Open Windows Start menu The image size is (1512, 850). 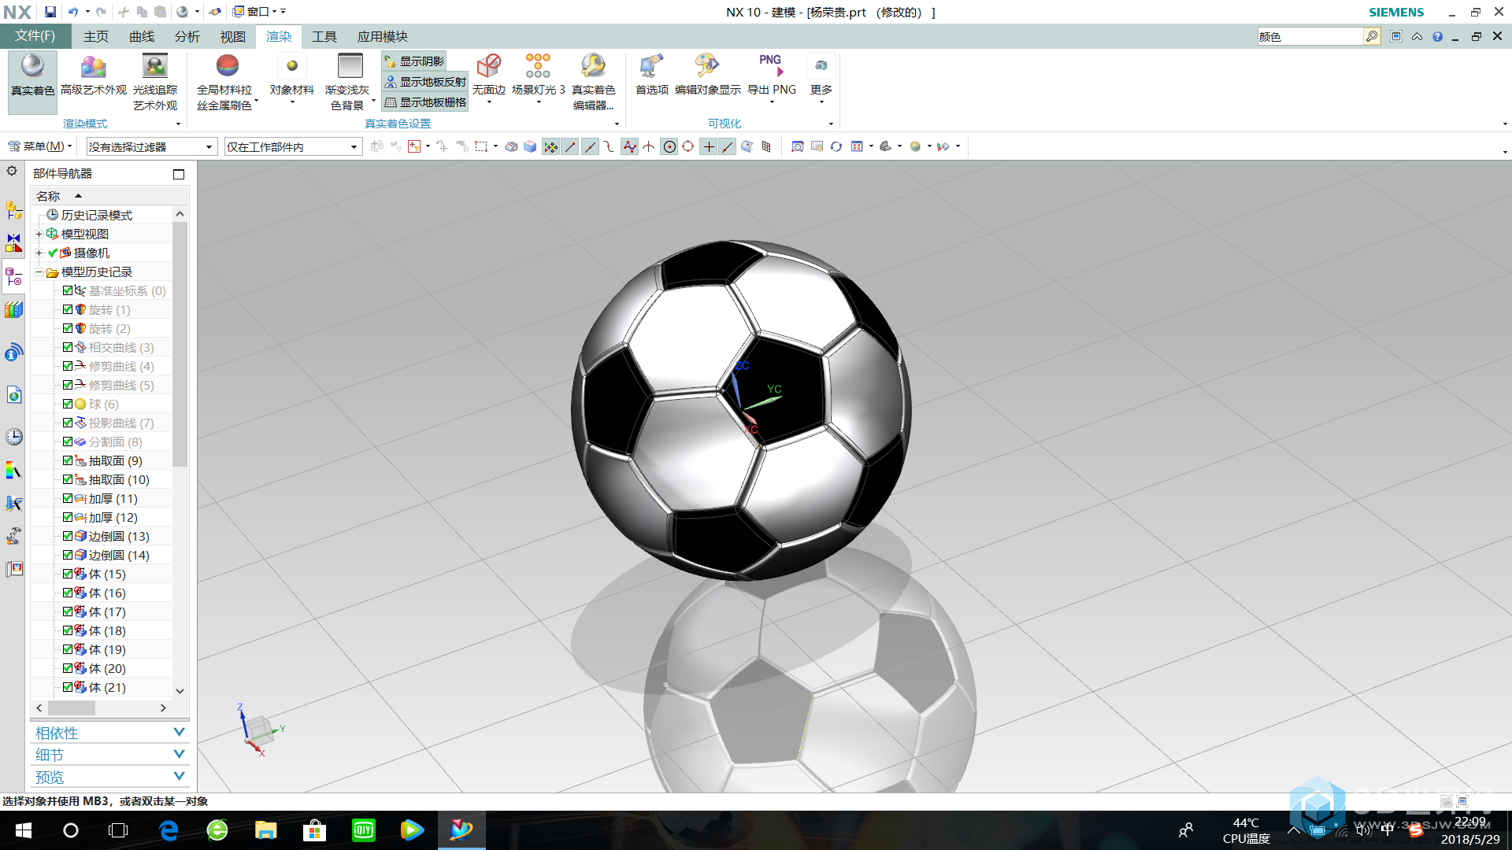click(24, 830)
